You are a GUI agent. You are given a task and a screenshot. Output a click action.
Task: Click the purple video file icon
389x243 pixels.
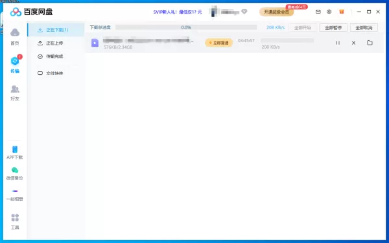[x=95, y=43]
